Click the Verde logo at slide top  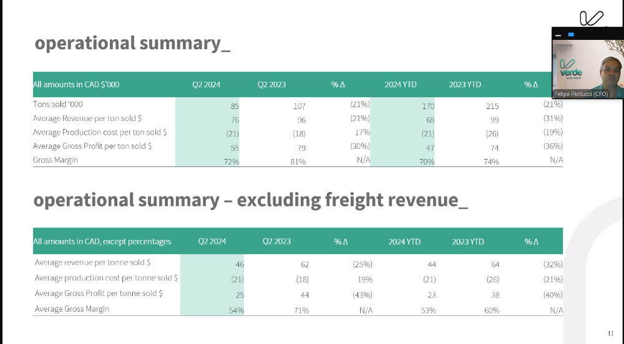[x=591, y=19]
